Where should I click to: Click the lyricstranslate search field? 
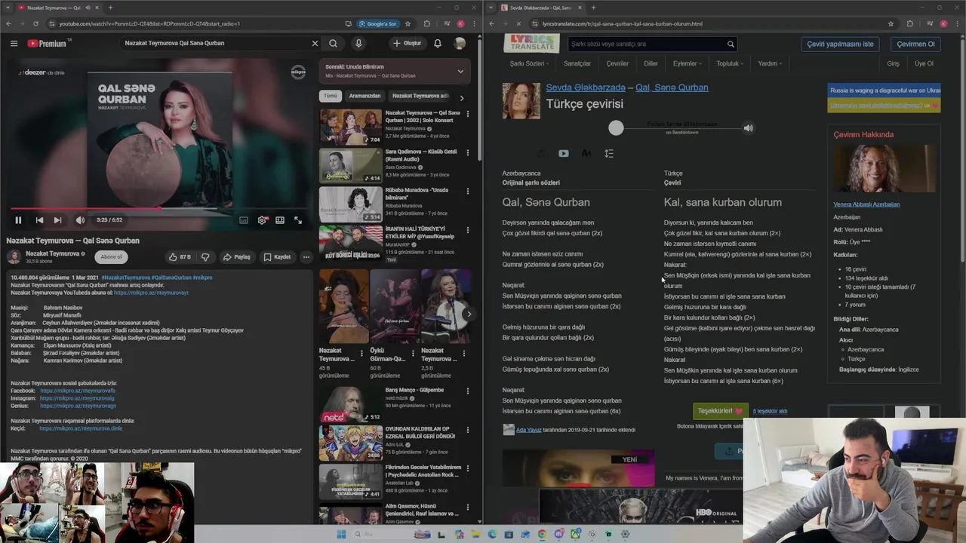[645, 44]
